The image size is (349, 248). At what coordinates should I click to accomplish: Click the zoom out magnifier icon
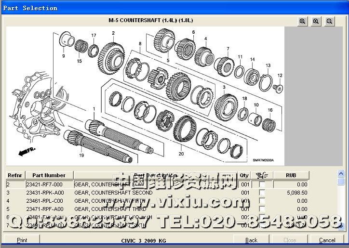pos(329,21)
